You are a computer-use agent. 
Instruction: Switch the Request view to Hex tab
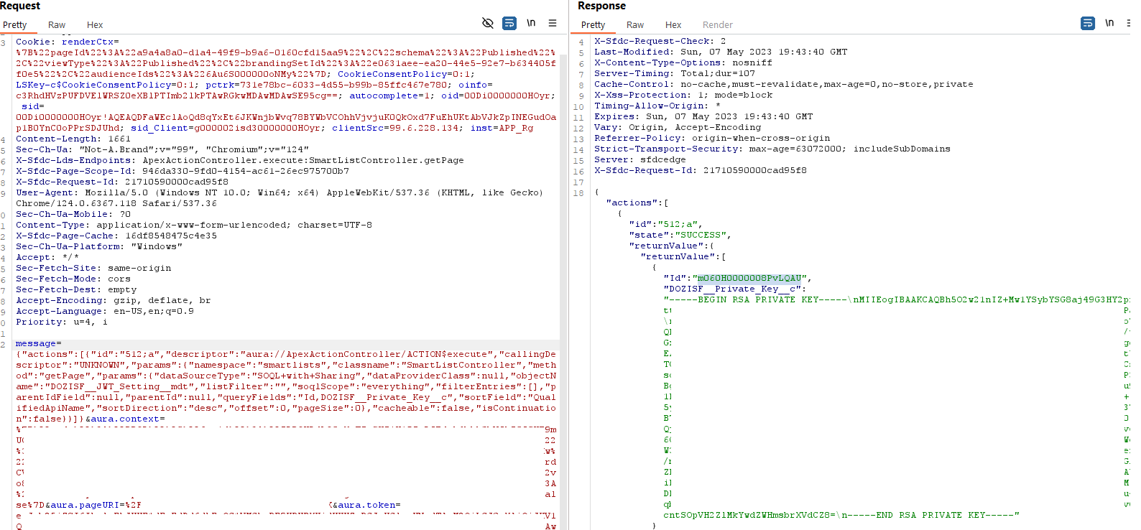pyautogui.click(x=95, y=25)
